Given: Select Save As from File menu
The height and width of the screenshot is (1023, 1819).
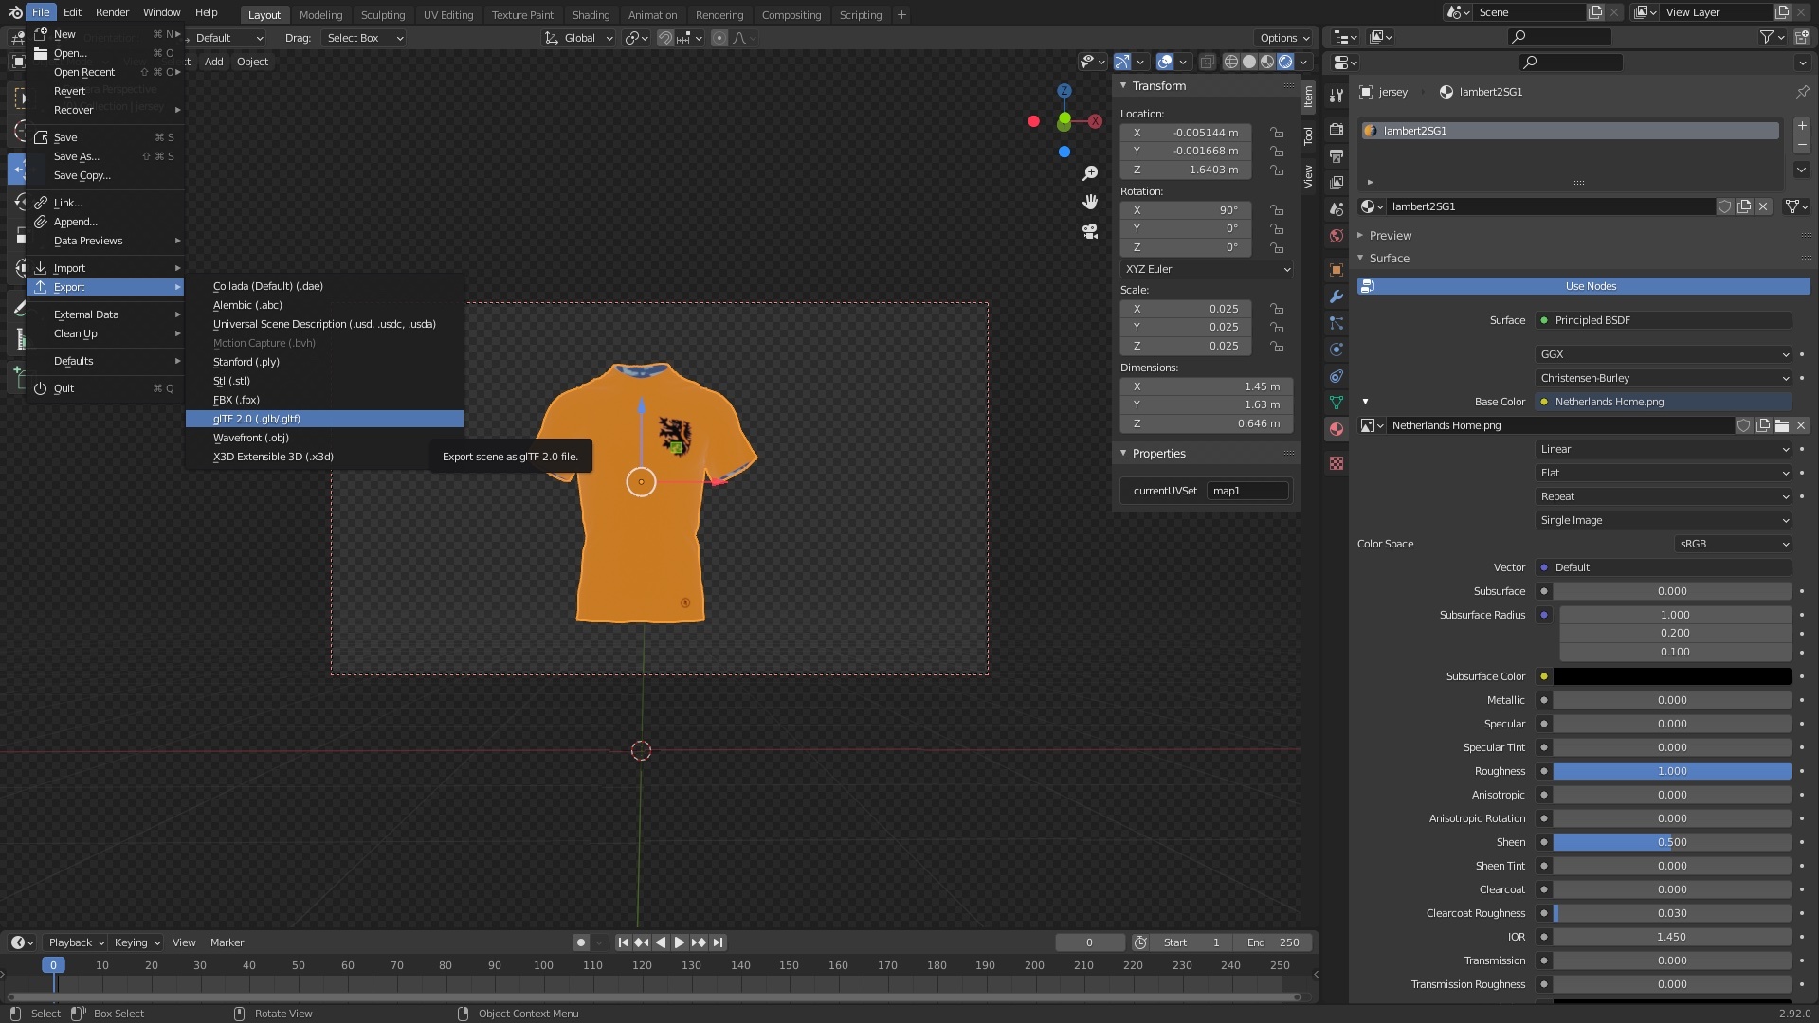Looking at the screenshot, I should tap(76, 156).
